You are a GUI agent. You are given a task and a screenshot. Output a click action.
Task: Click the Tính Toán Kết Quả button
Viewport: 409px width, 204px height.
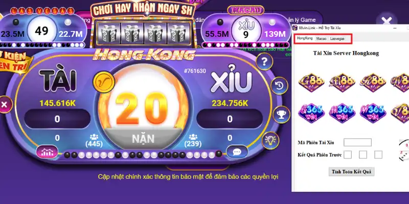[x=351, y=172]
